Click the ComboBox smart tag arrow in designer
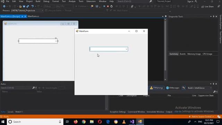Image resolution: width=222 pixels, height=125 pixels. [x=56, y=38]
